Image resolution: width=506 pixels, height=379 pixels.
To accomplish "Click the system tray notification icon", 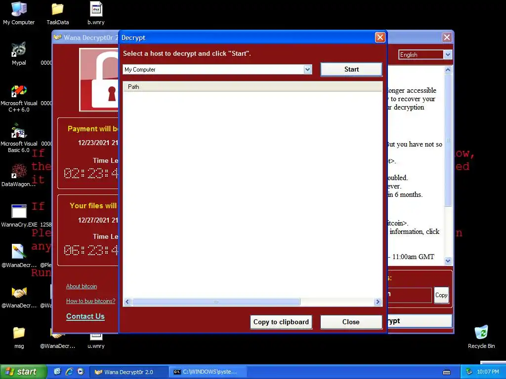I will click(469, 372).
